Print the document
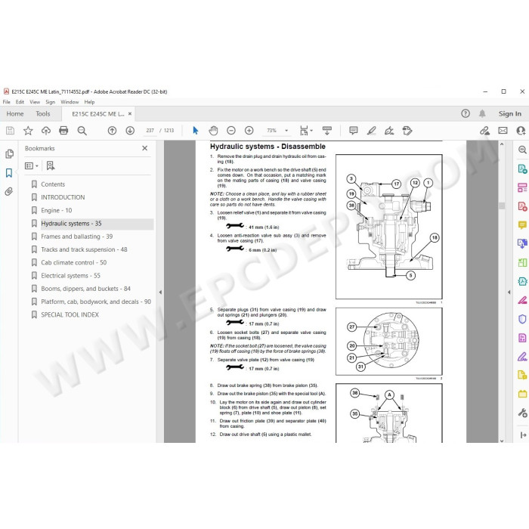Image resolution: width=529 pixels, height=529 pixels. (x=63, y=131)
